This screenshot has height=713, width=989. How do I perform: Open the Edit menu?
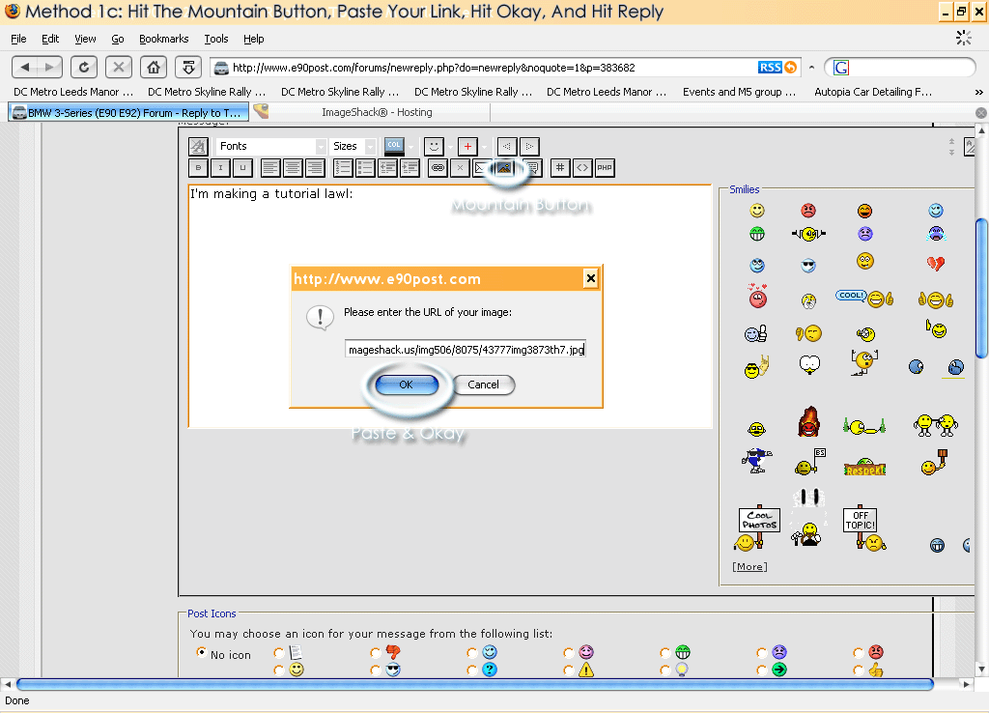(50, 39)
